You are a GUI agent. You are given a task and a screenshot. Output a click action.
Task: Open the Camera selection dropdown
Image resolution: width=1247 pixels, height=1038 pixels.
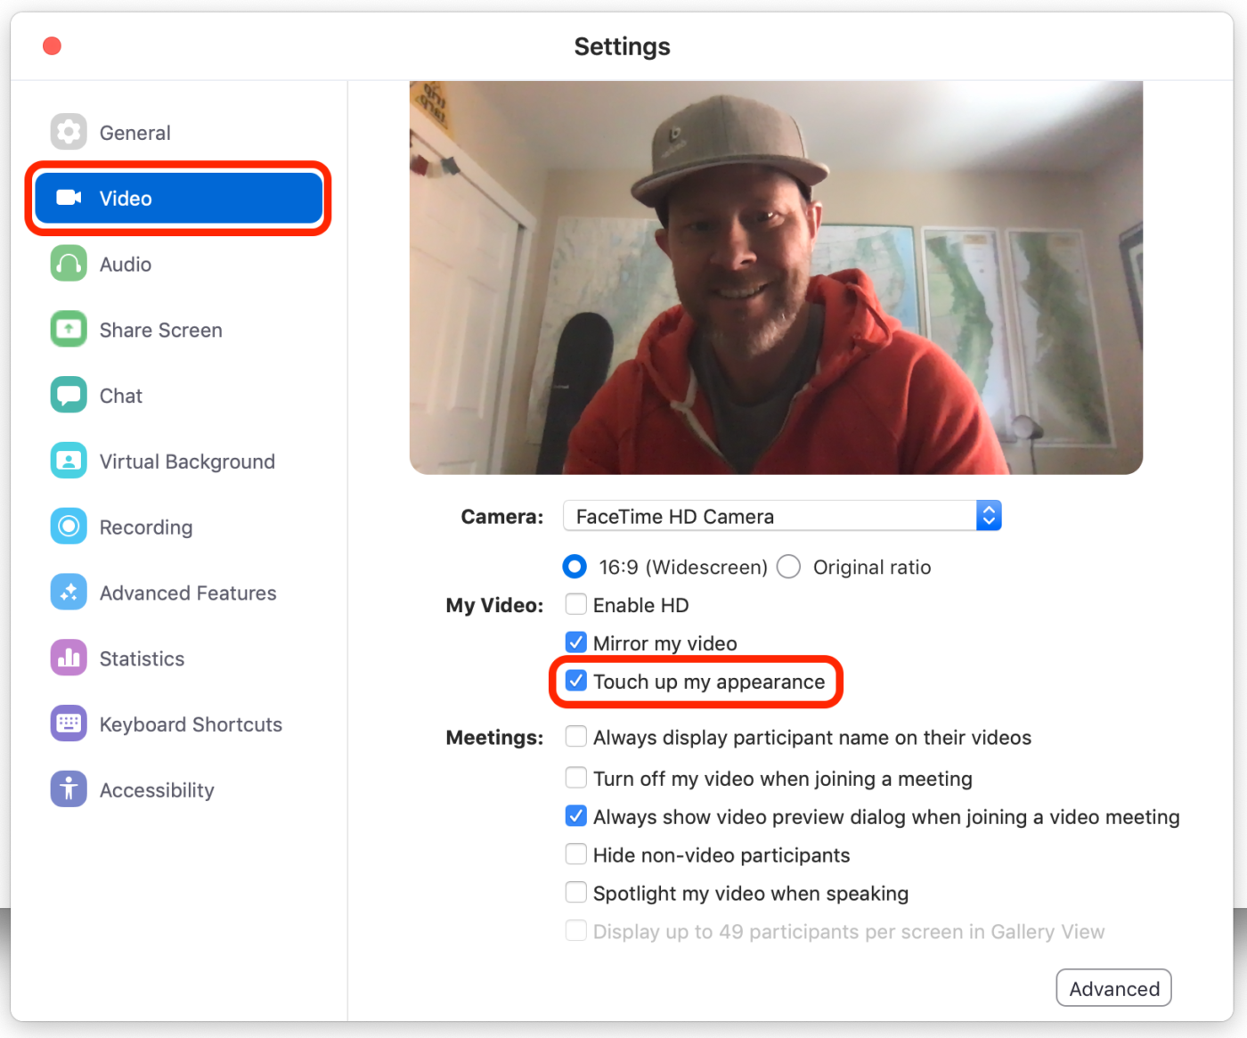click(x=988, y=515)
